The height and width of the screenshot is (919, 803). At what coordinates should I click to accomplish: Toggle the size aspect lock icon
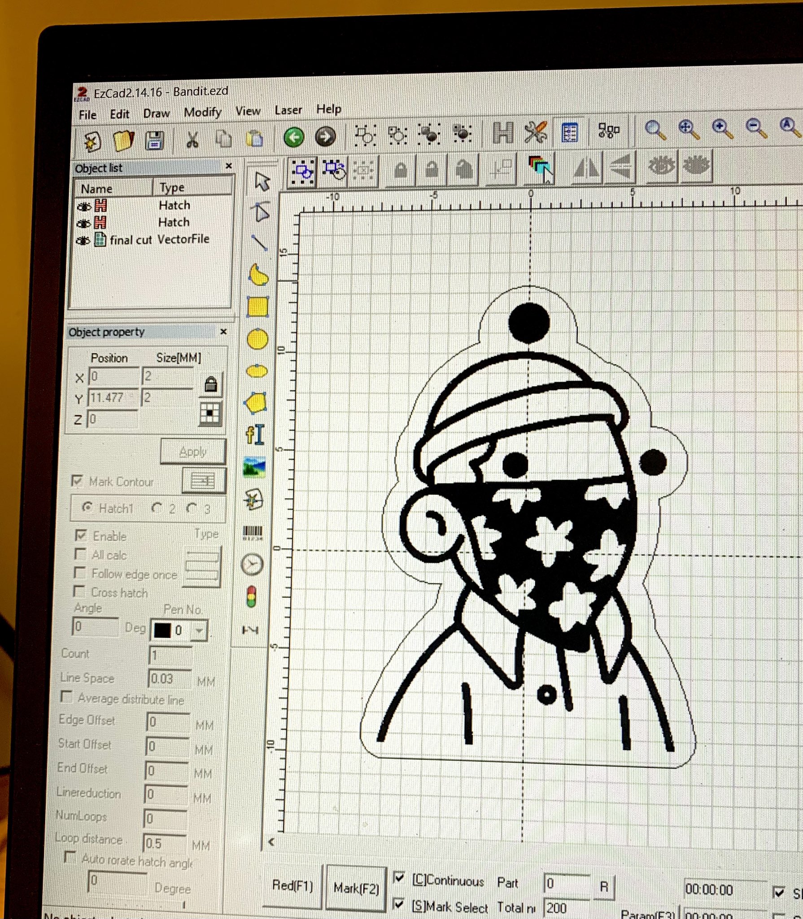point(211,384)
